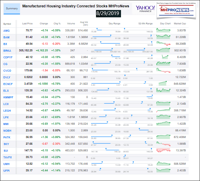Screen dimensions: 200x181
Task: Click the BRKA last price 305,152.25
Action: pos(26,50)
